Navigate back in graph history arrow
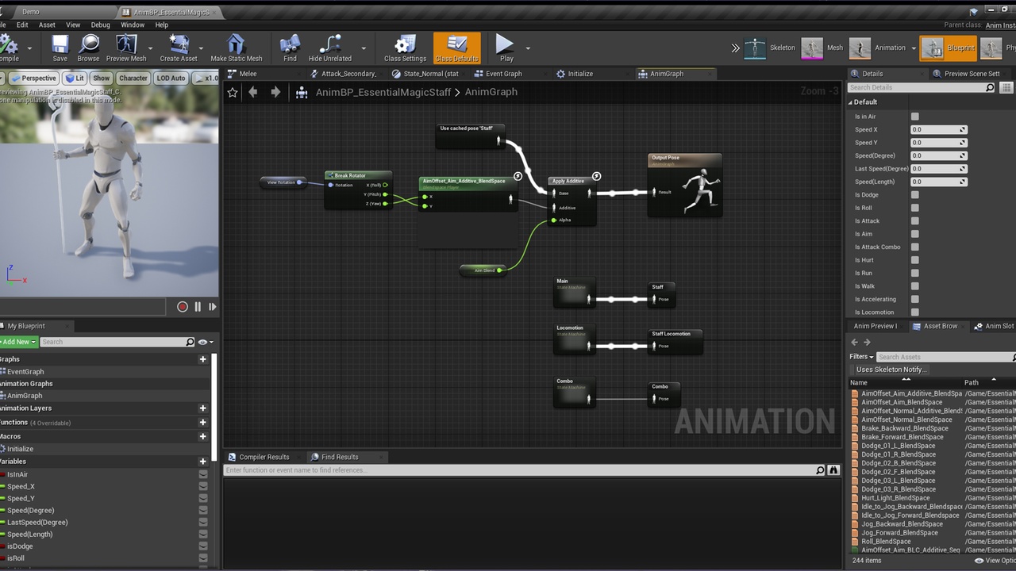This screenshot has width=1016, height=571. pyautogui.click(x=252, y=92)
